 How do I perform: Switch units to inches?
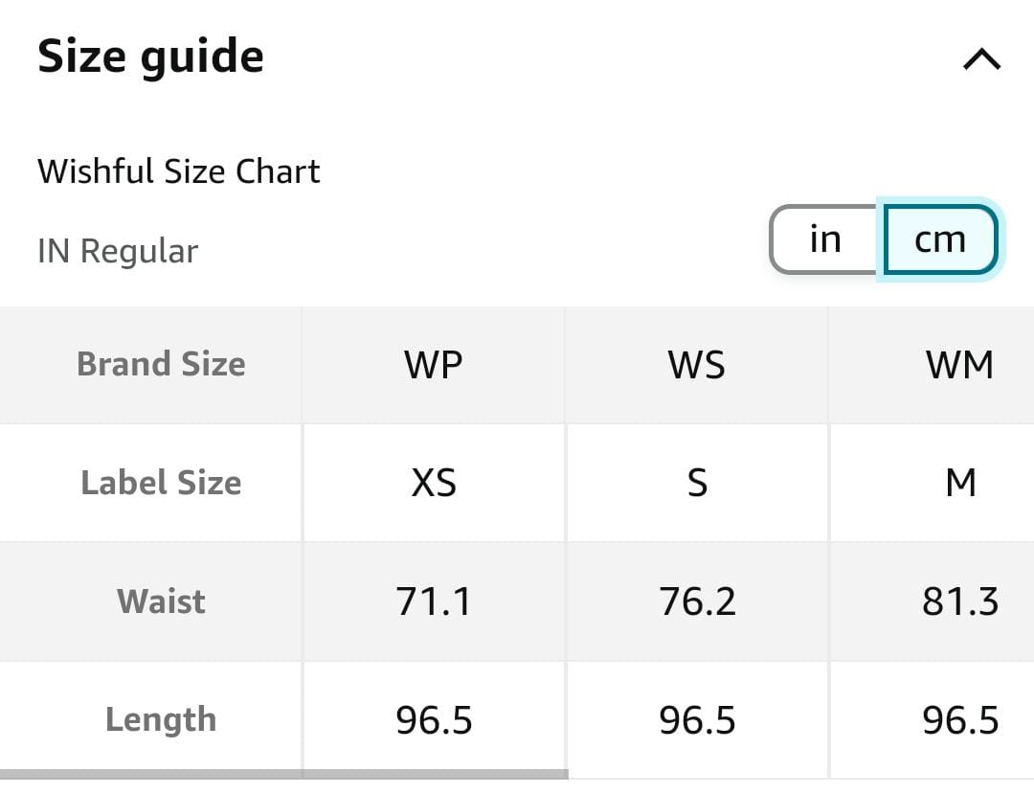[824, 239]
